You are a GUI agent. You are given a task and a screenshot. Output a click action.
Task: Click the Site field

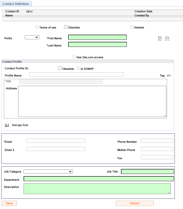coord(61,82)
